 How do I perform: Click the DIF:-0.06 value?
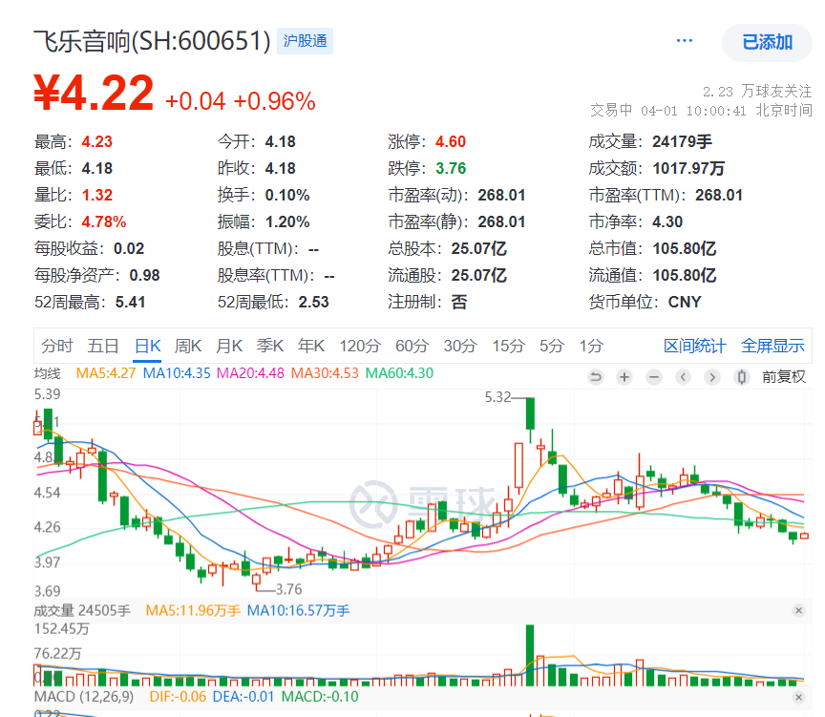point(178,697)
